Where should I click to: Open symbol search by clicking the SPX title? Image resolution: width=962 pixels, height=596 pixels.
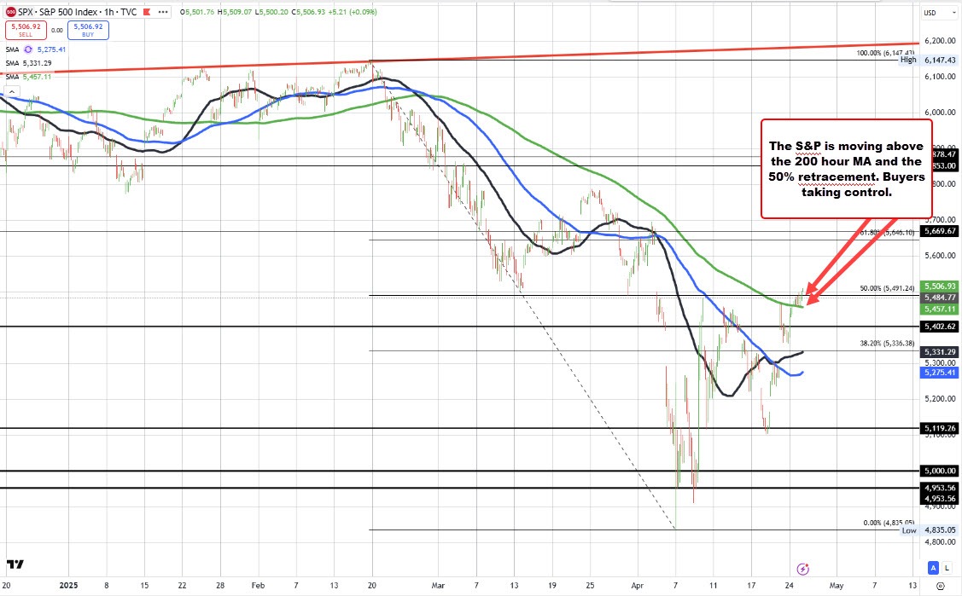25,12
